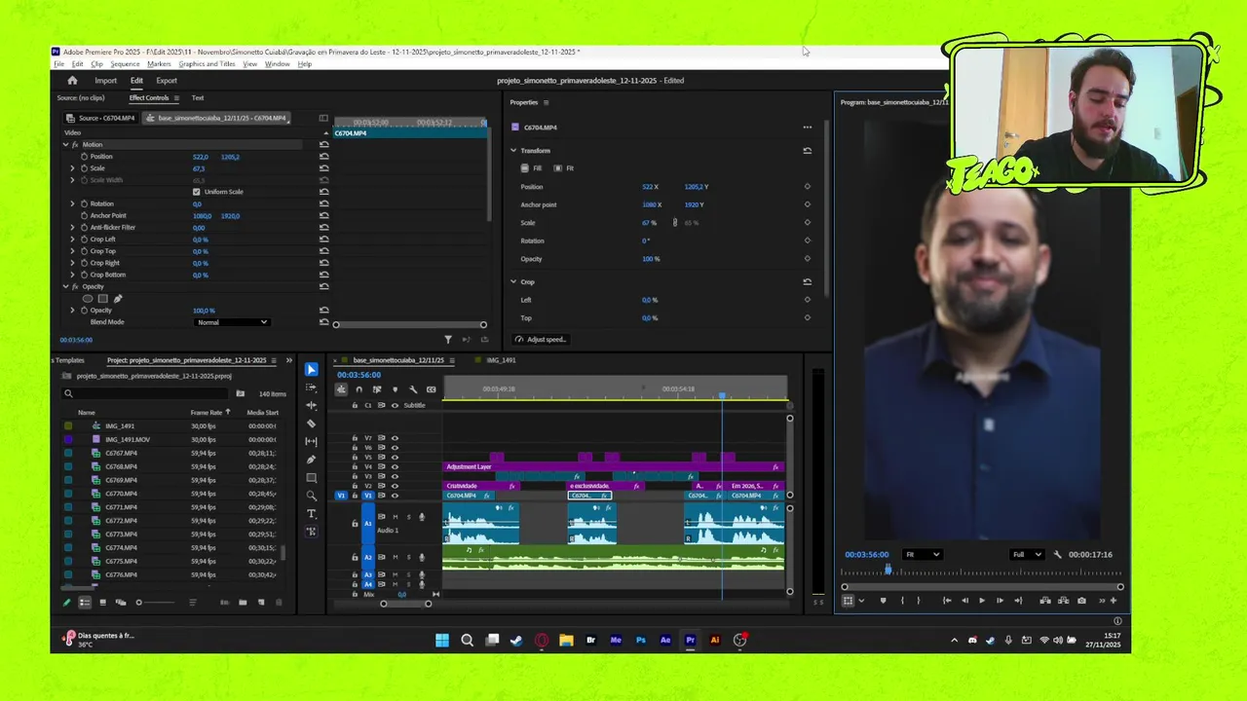Click the Export Frame camera icon

[x=1081, y=601]
